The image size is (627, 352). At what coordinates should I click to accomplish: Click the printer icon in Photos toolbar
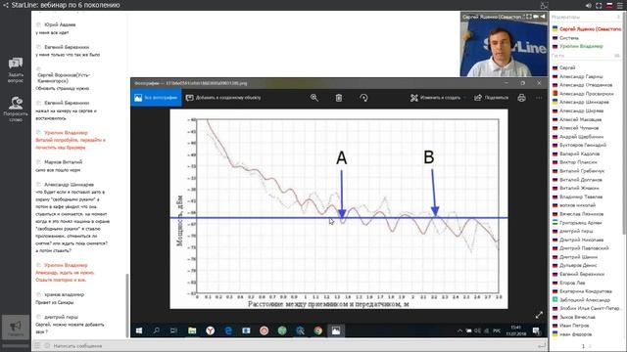tap(521, 98)
